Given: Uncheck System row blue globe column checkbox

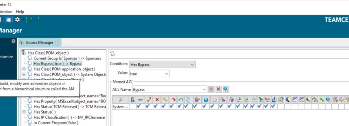Looking at the screenshot, I should (x=204, y=107).
